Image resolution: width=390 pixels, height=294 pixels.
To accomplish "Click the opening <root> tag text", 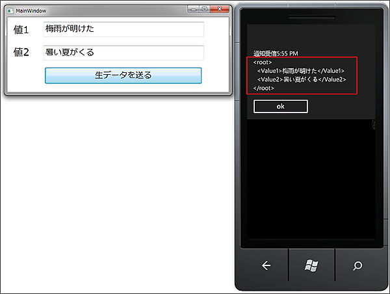I will point(263,62).
